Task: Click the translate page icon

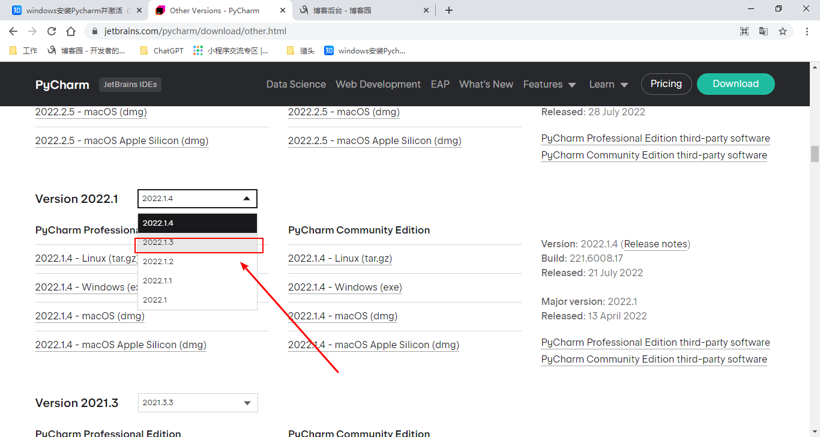Action: (x=764, y=31)
